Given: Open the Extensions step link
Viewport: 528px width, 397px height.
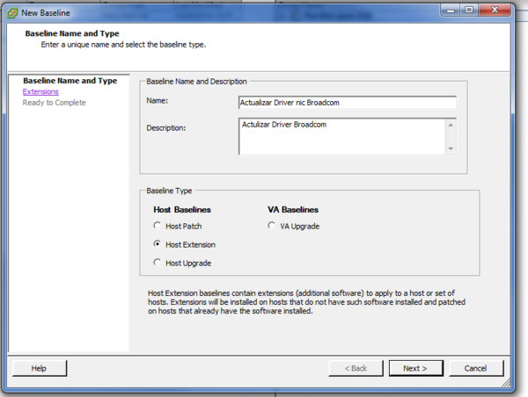Looking at the screenshot, I should [x=40, y=91].
